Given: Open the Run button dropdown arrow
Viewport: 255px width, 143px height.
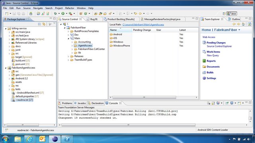Looking at the screenshot, I should click(x=67, y=14).
